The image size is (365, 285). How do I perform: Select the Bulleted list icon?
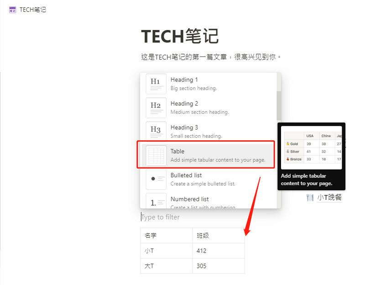(x=156, y=179)
